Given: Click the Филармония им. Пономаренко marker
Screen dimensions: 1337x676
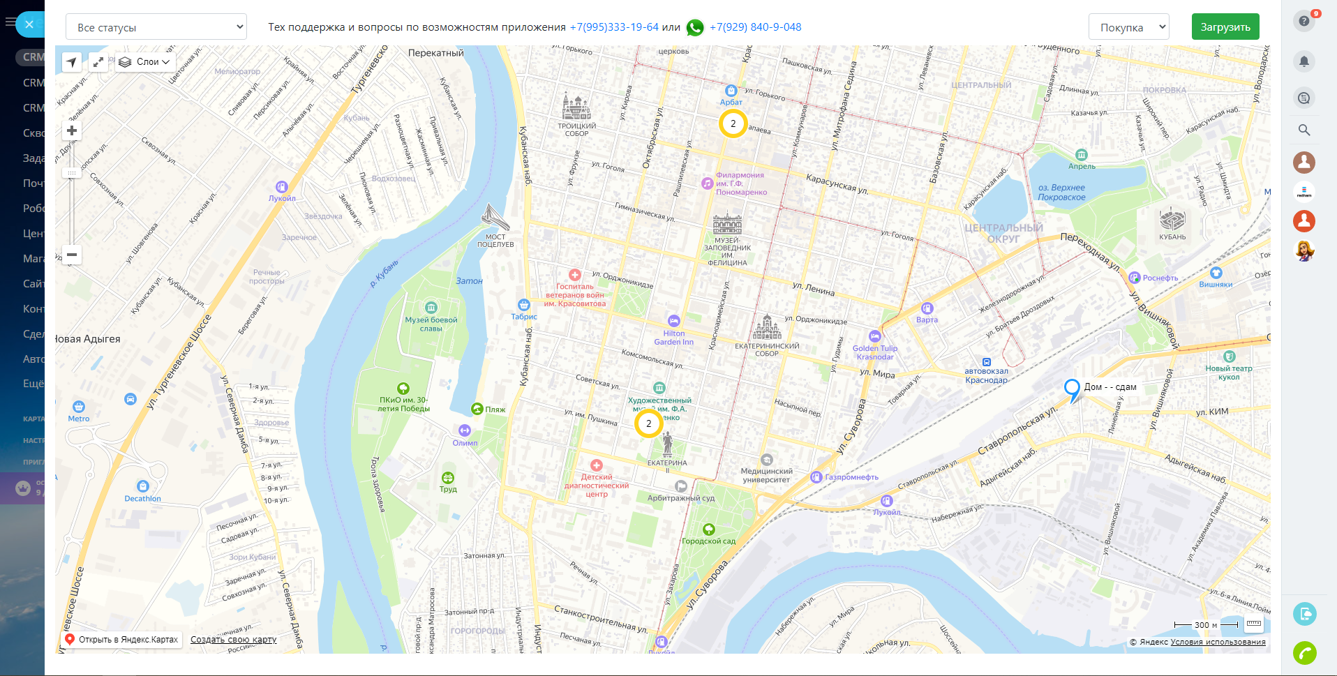Looking at the screenshot, I should (x=707, y=183).
